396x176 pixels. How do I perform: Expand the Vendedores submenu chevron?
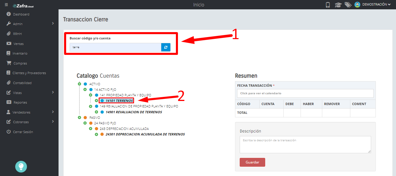tap(53, 112)
